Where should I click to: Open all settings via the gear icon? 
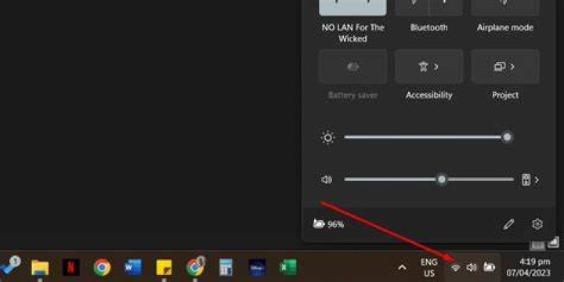537,225
